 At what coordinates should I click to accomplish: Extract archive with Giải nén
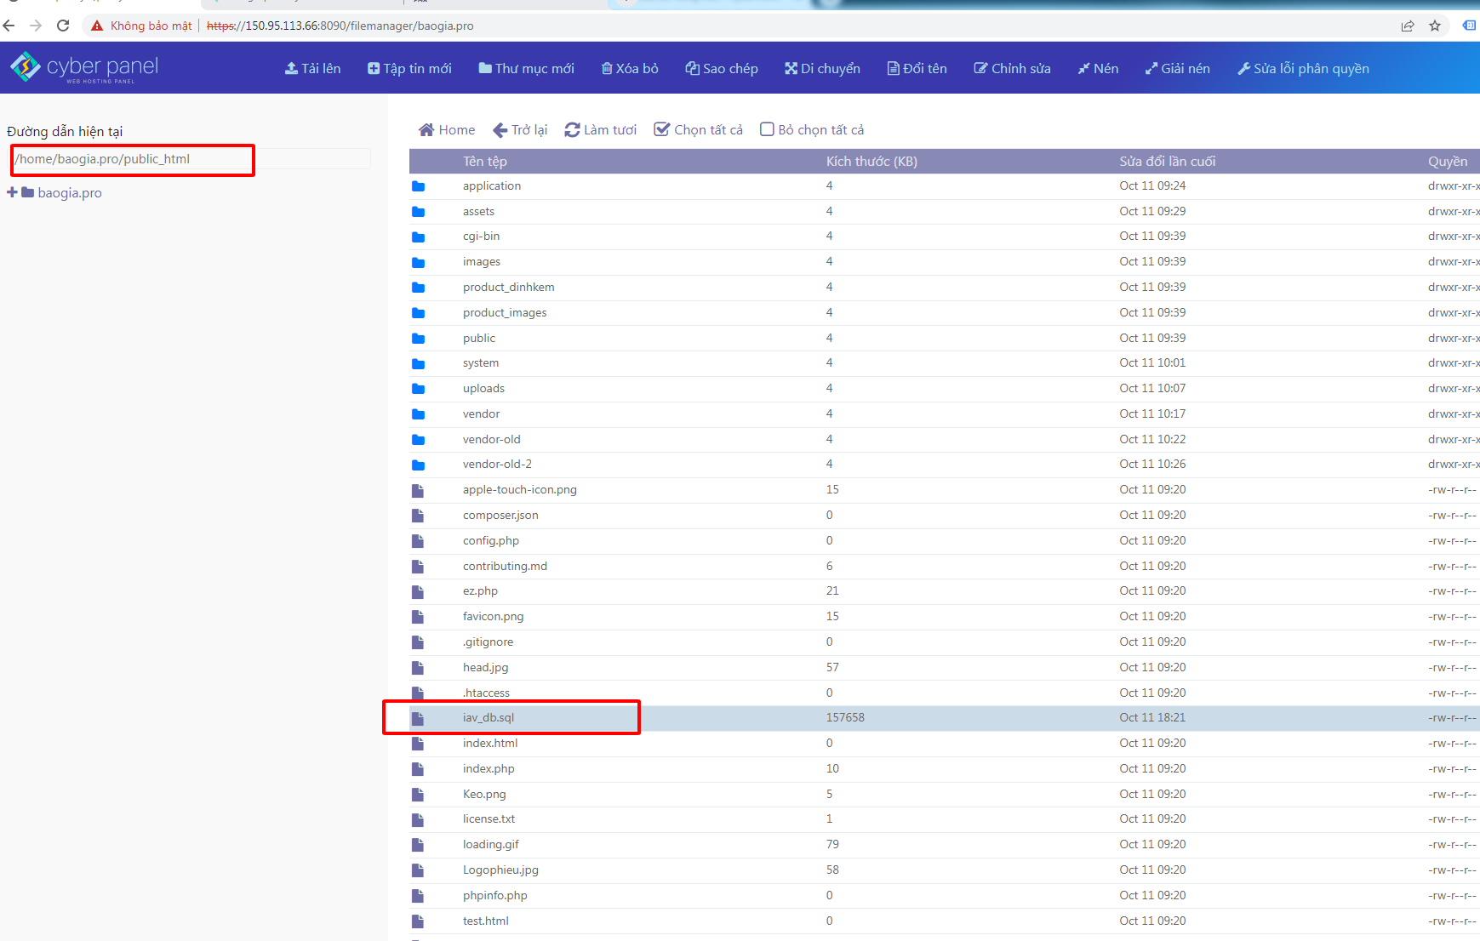coord(1177,68)
